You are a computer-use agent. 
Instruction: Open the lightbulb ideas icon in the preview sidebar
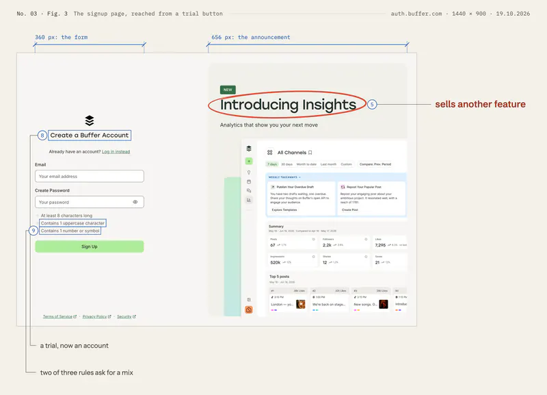(x=249, y=173)
